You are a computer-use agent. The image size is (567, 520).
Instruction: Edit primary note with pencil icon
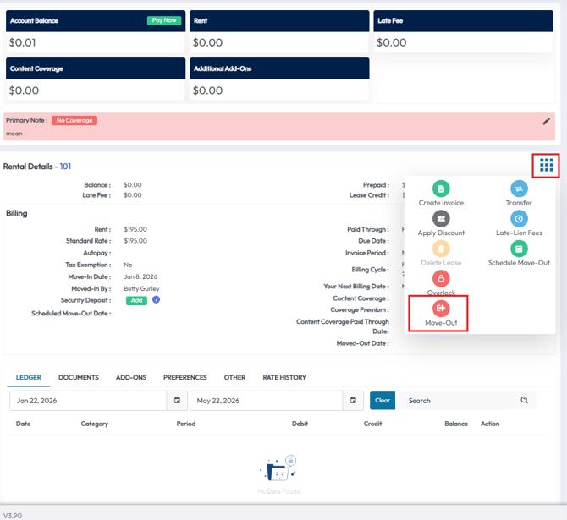coord(546,122)
